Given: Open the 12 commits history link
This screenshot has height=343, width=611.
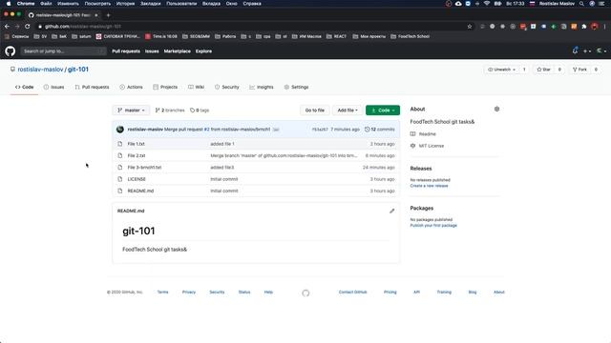Looking at the screenshot, I should click(380, 130).
